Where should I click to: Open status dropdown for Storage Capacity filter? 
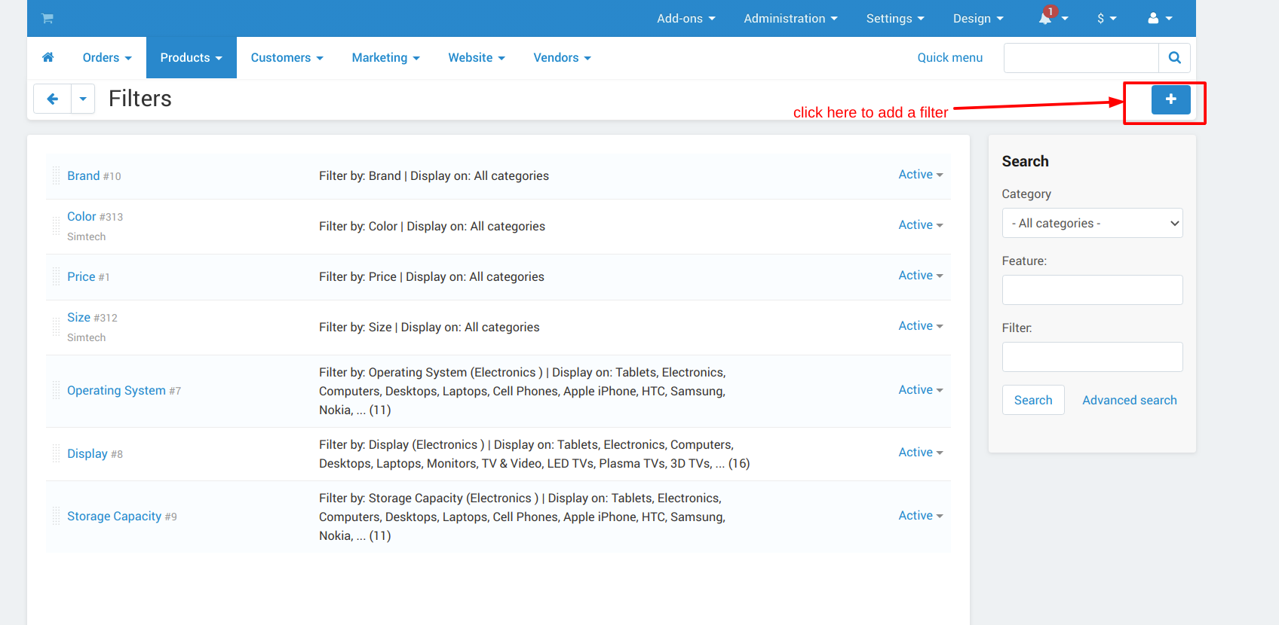click(920, 516)
